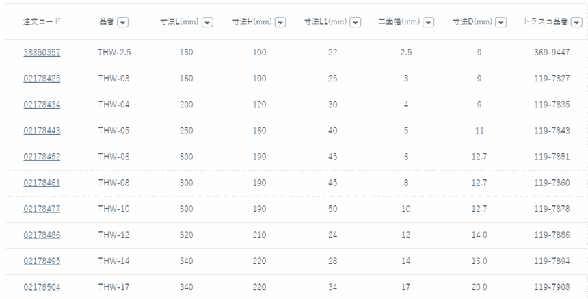This screenshot has width=588, height=299.
Task: Select order code link 02178443
Action: [42, 131]
